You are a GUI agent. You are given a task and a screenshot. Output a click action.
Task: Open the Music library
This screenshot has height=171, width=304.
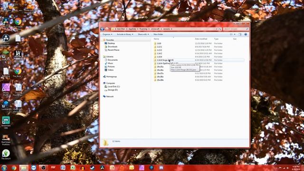[x=110, y=63]
